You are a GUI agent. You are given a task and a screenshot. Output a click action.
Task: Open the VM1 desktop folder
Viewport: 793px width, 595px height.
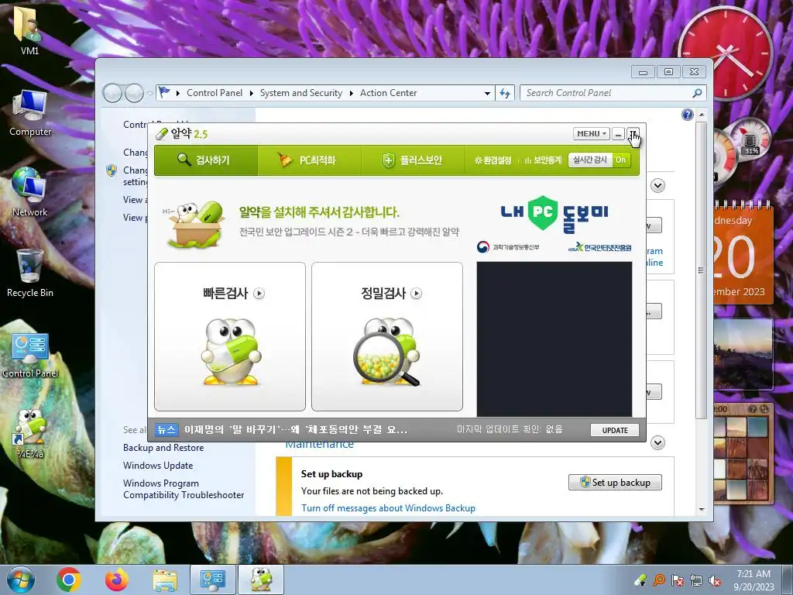(x=29, y=30)
